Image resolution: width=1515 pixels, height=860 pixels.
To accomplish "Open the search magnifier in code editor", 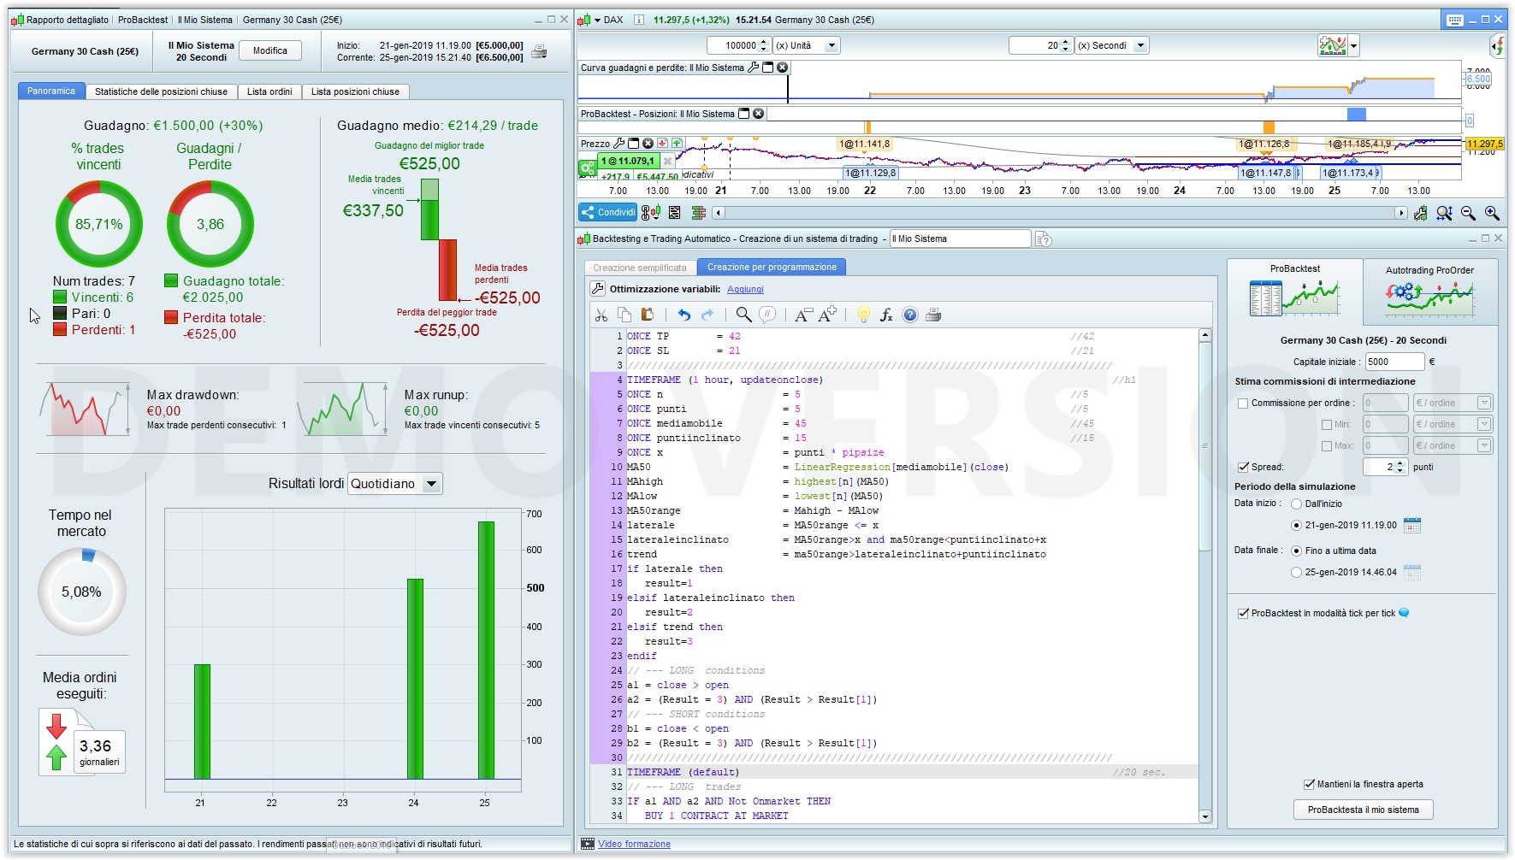I will pyautogui.click(x=743, y=315).
